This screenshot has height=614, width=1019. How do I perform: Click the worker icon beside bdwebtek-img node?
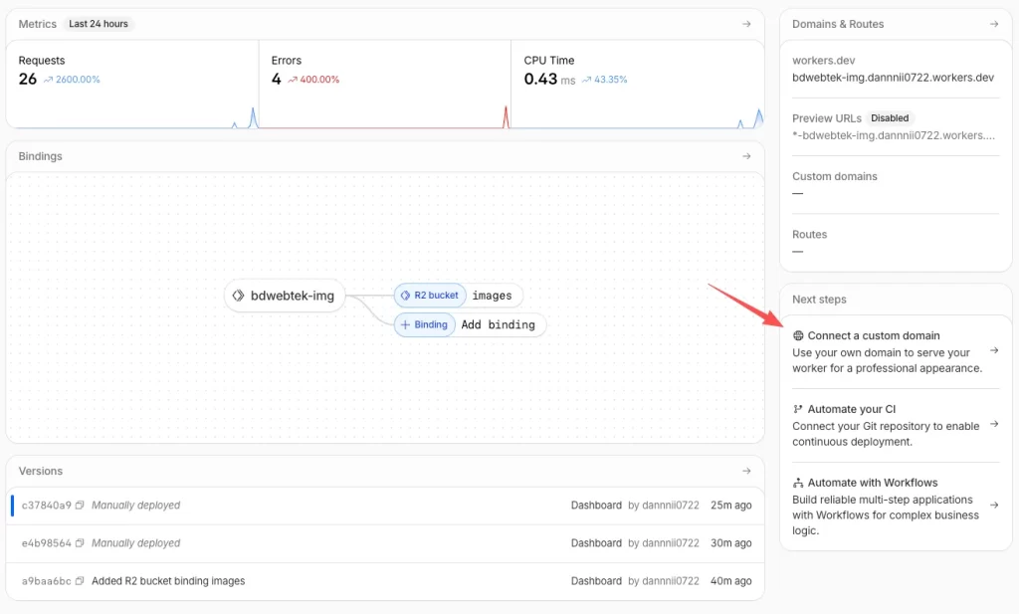(239, 296)
